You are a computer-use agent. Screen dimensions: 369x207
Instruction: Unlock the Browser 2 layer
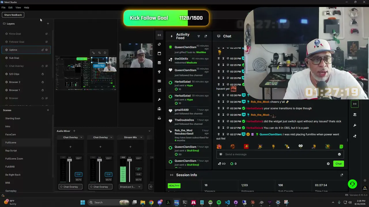pos(43,82)
